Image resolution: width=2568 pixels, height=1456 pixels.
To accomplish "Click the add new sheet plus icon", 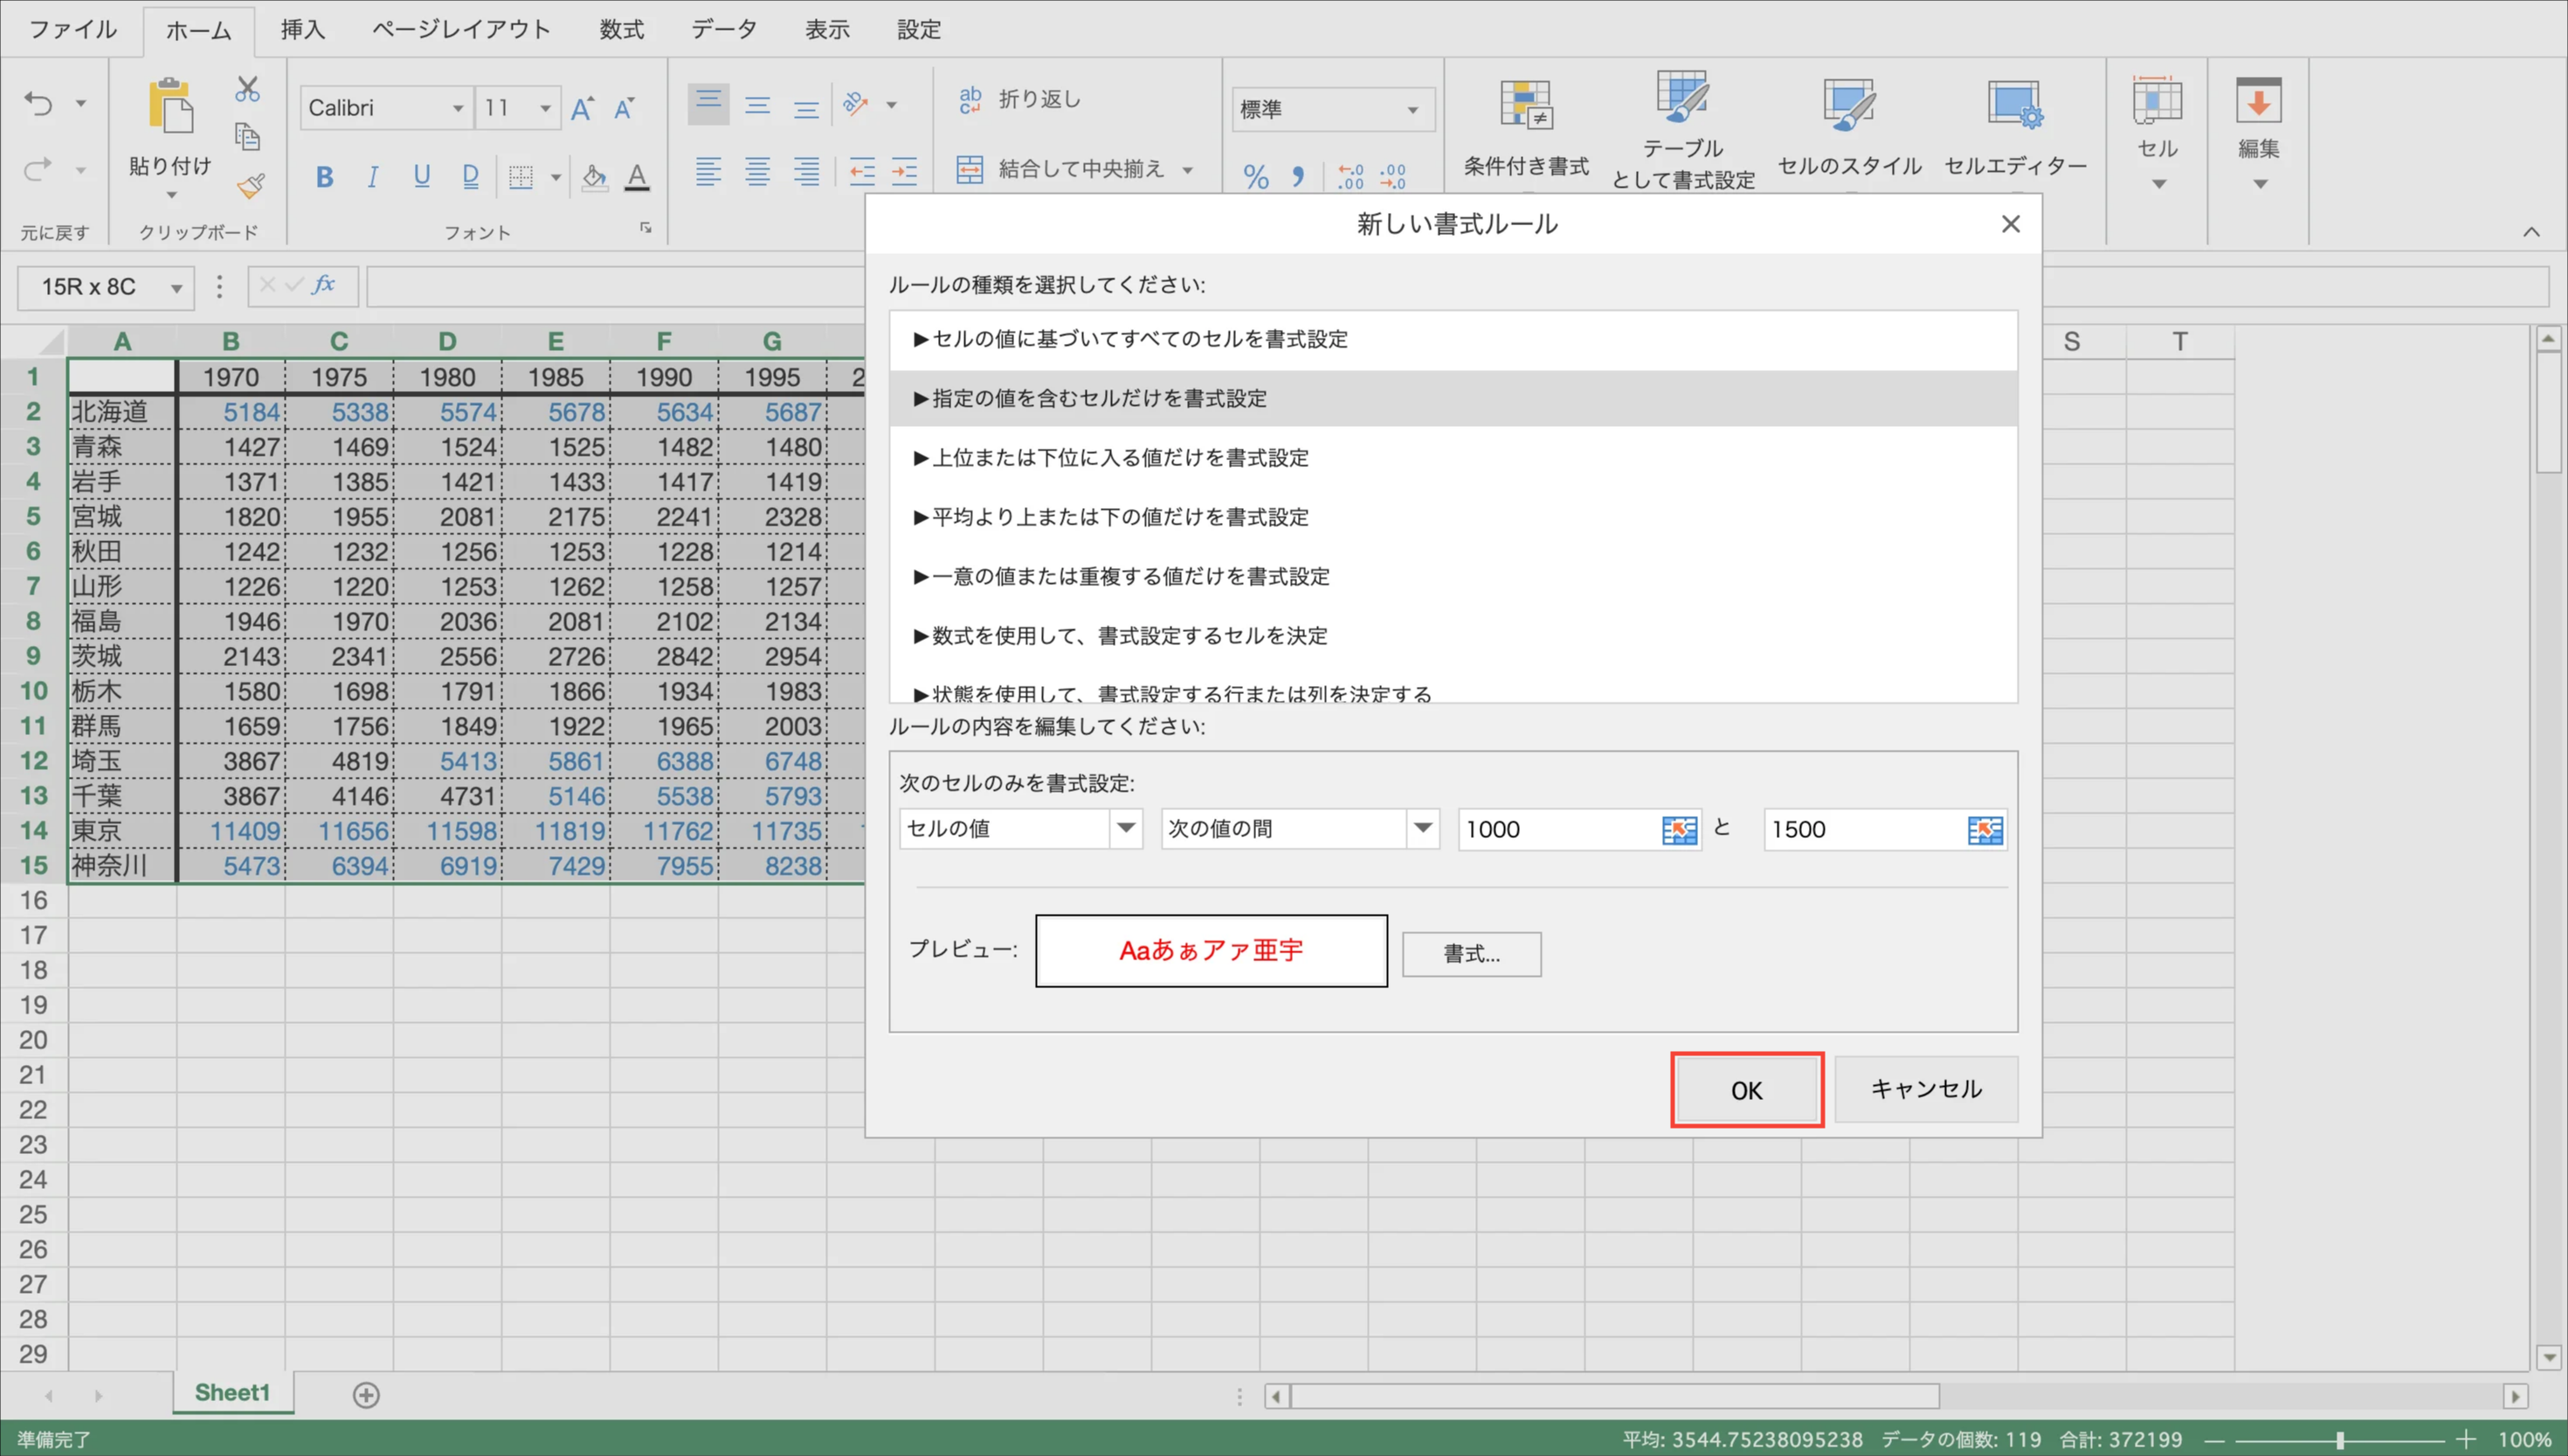I will 366,1395.
